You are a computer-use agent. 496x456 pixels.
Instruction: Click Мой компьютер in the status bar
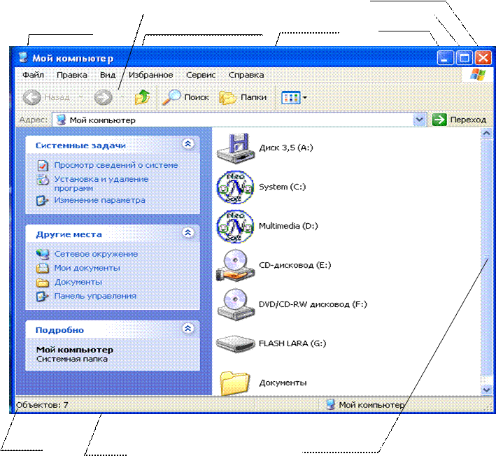pyautogui.click(x=371, y=405)
